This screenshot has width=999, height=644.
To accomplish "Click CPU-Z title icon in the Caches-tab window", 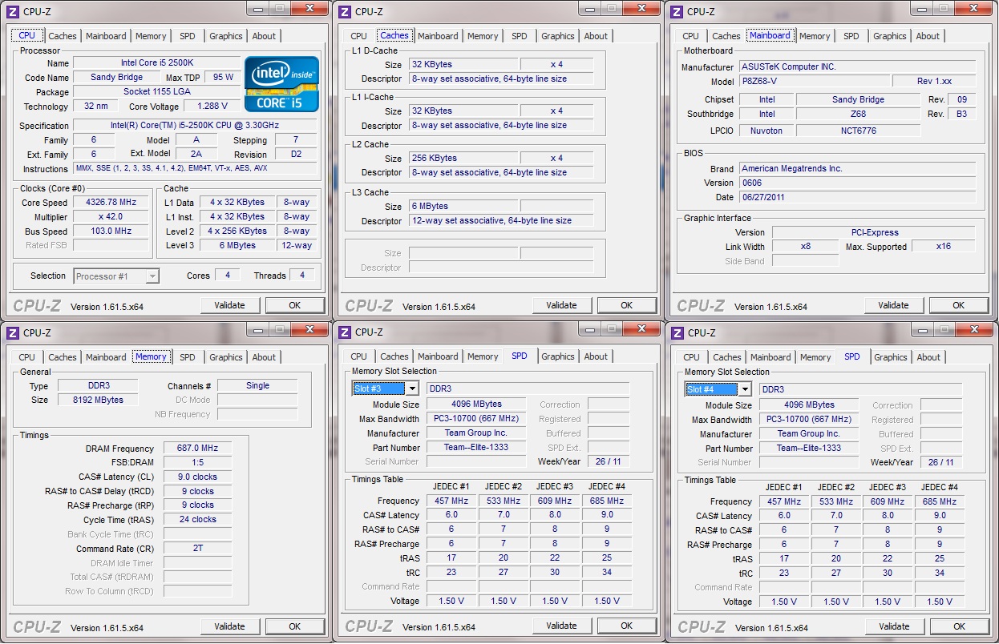I will (345, 11).
